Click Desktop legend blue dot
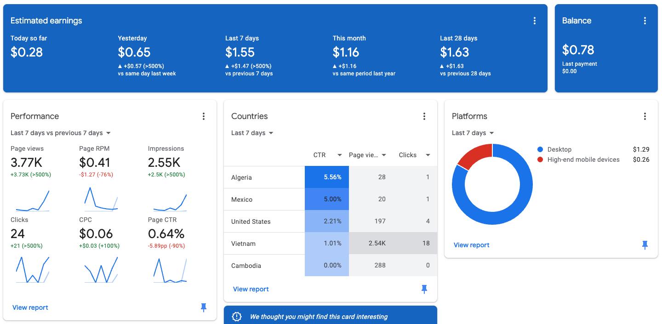Screen dimensions: 662x324 tap(540, 149)
